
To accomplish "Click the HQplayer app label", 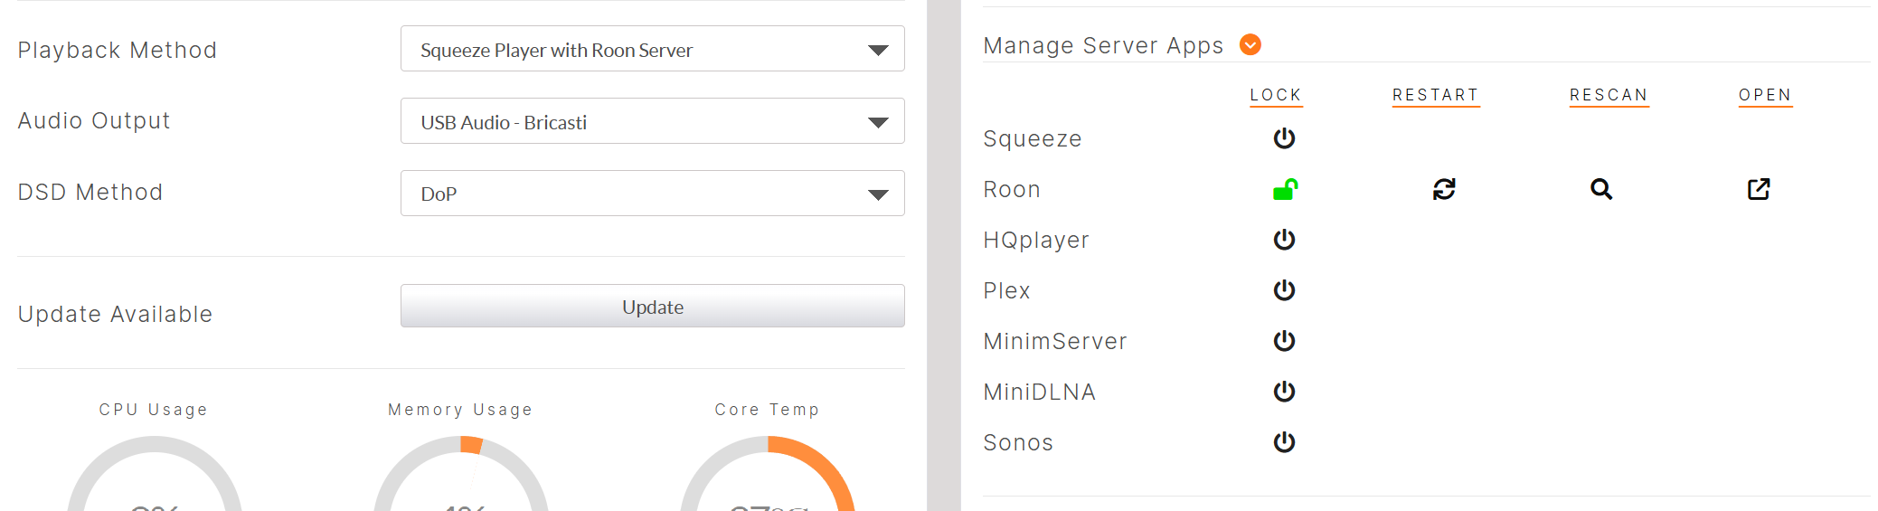I will point(1036,240).
